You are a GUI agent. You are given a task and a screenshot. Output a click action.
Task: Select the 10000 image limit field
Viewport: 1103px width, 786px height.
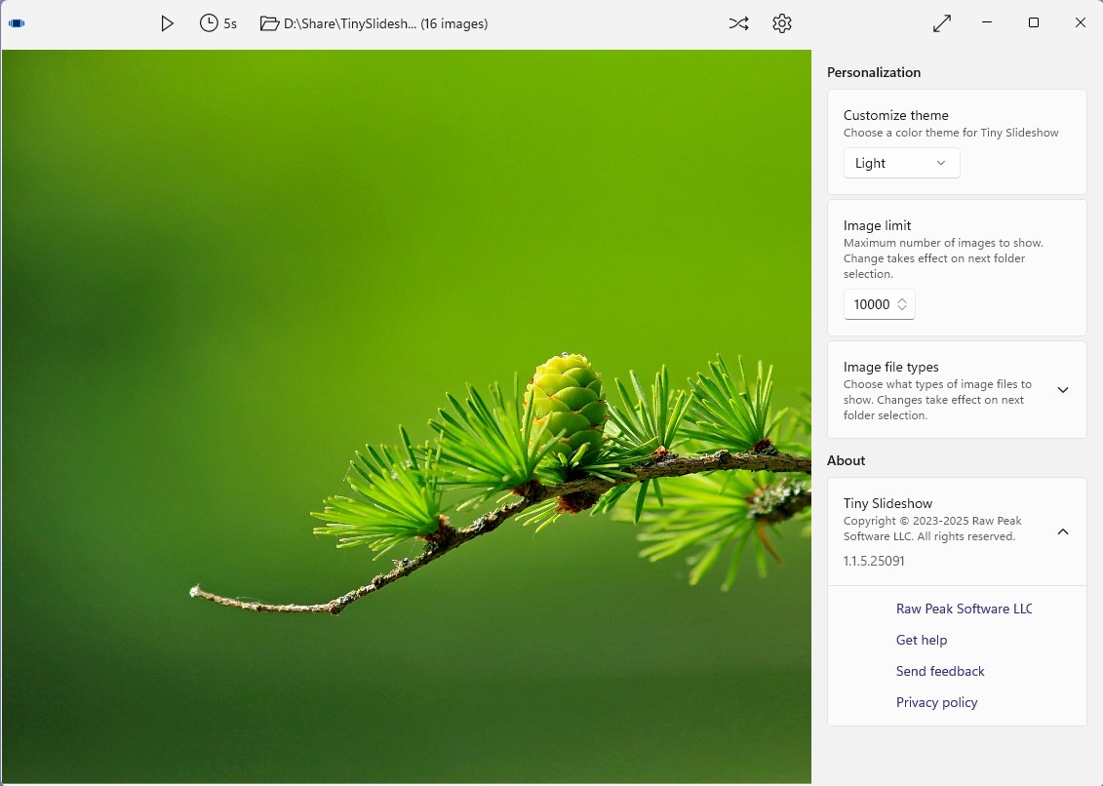click(x=871, y=303)
